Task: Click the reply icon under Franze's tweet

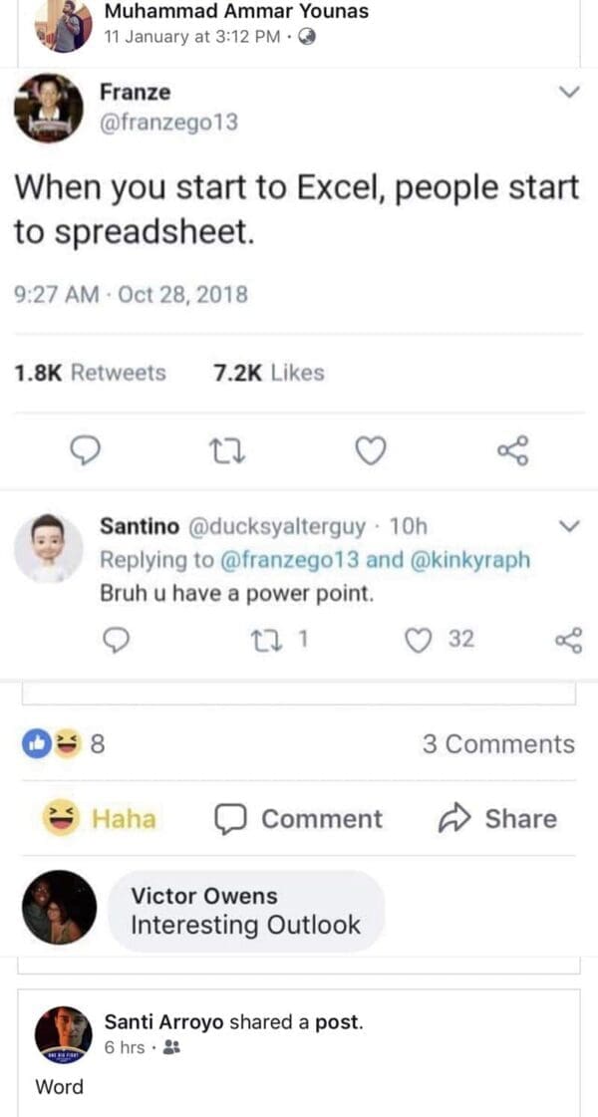Action: 89,453
